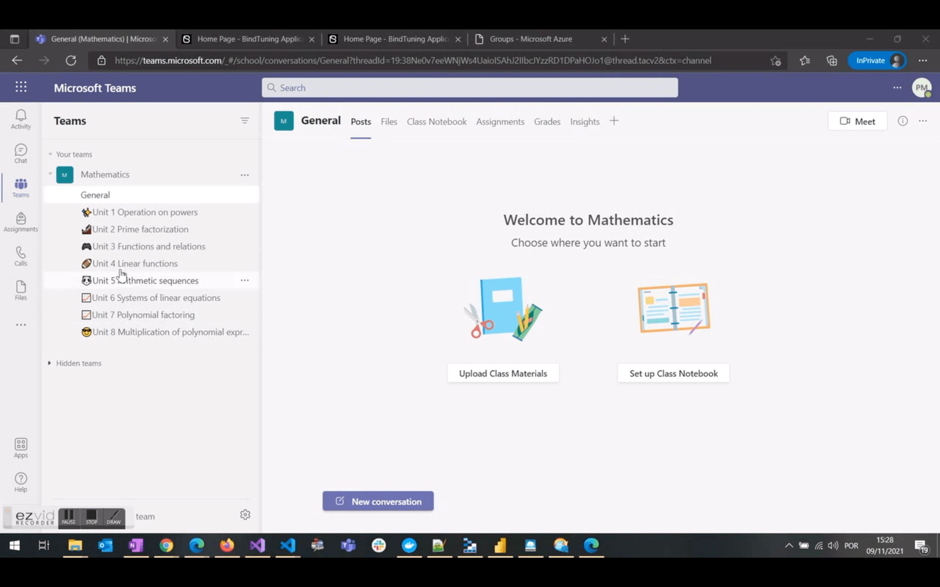Switch to first BindTuning Home Page tab
The image size is (940, 587).
[249, 39]
